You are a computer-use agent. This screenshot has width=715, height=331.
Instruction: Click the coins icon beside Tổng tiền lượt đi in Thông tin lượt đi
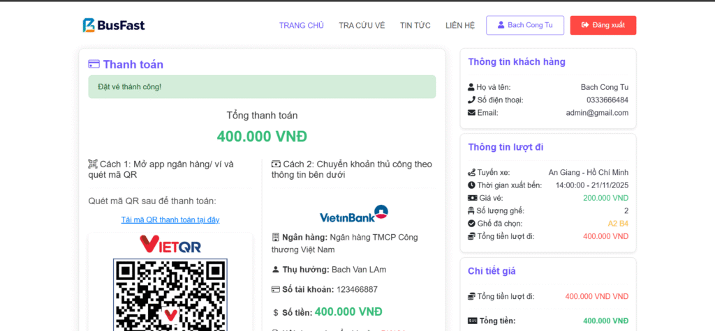472,236
